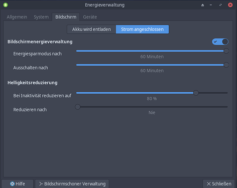Maximize the Energieverwaltung window
The width and height of the screenshot is (237, 188).
click(x=220, y=5)
